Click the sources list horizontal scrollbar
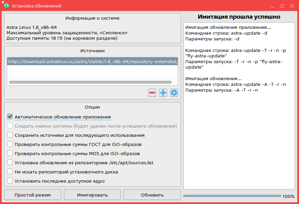 point(90,82)
